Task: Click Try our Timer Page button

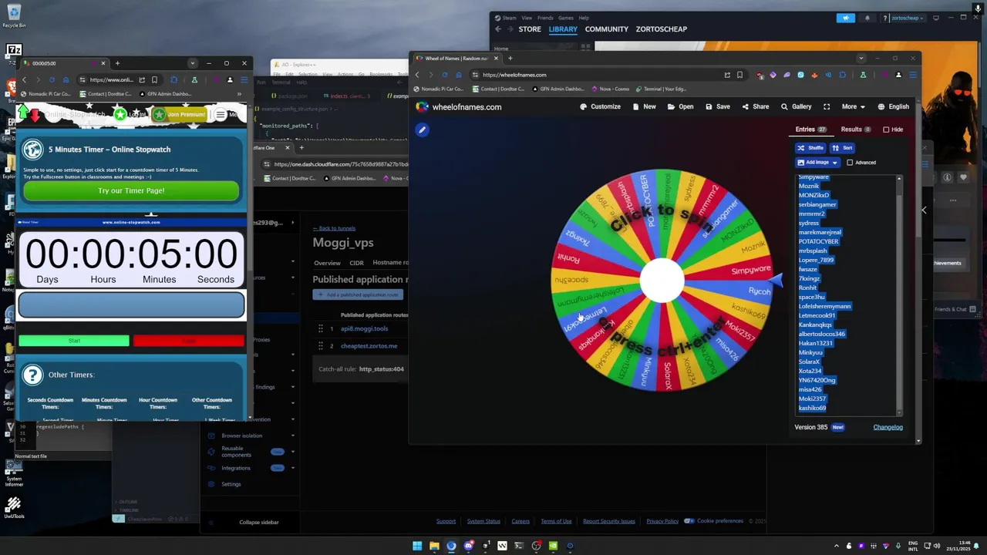Action: pos(131,190)
